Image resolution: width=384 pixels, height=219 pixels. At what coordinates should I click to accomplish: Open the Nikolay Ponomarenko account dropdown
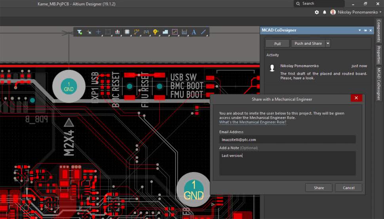pyautogui.click(x=380, y=12)
